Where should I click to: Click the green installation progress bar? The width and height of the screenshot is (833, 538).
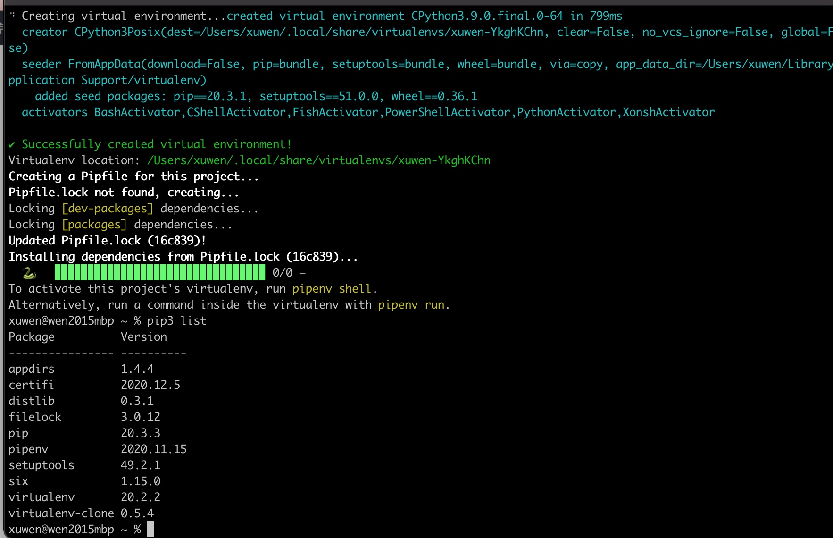click(159, 273)
